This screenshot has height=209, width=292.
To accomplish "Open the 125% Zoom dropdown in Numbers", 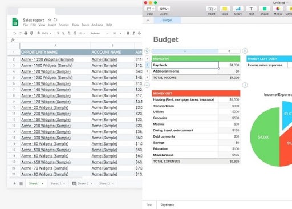I will point(164,9).
